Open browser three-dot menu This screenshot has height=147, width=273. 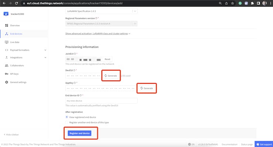click(270, 3)
